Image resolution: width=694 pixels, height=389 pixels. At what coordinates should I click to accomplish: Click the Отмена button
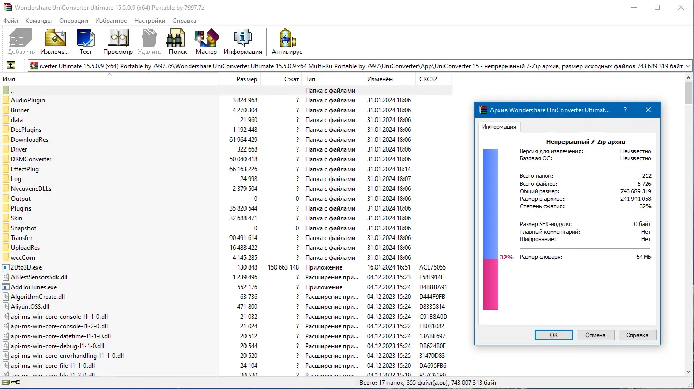click(596, 335)
